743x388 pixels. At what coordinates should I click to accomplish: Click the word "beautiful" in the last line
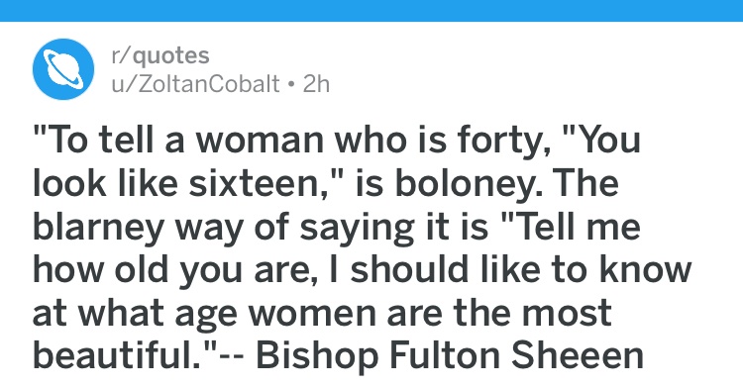tap(113, 355)
